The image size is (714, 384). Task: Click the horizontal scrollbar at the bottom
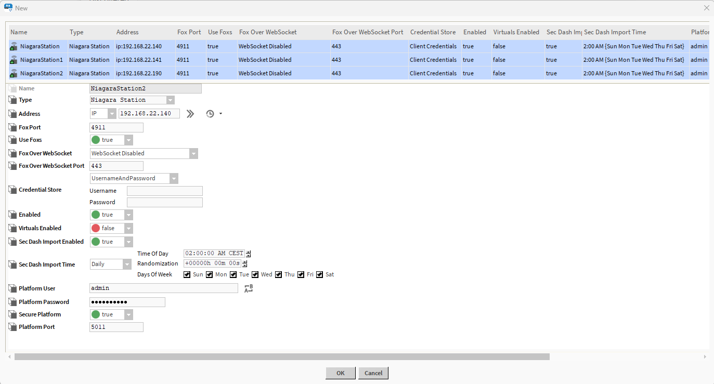click(282, 357)
